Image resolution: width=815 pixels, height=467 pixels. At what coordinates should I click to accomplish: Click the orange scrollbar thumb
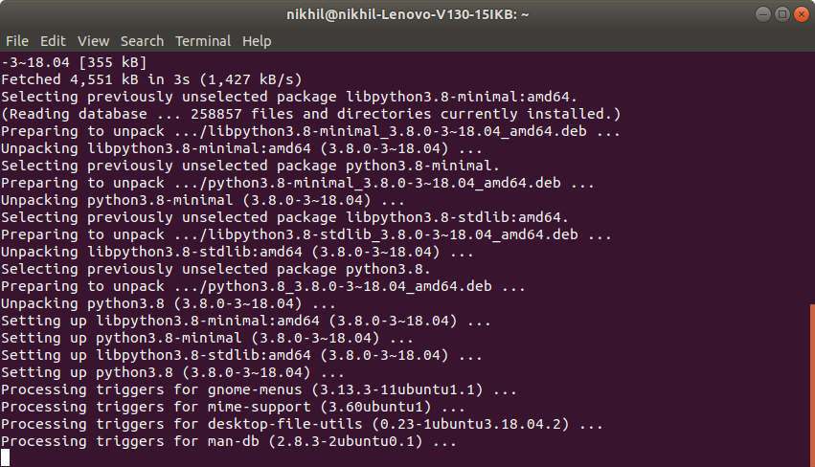(x=811, y=383)
